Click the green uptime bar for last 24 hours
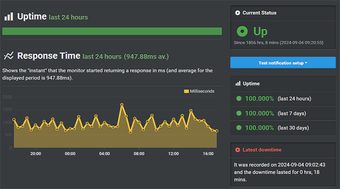Viewport: 340px width, 189px height. click(x=112, y=31)
